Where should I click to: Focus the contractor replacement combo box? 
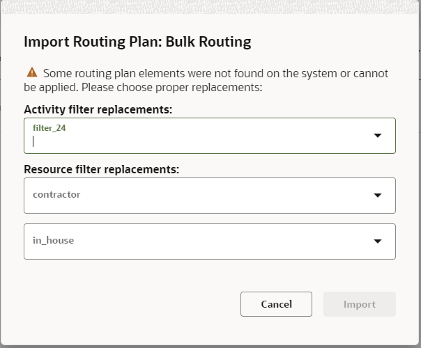(x=195, y=196)
